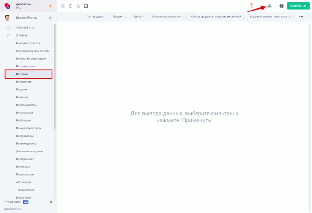
Task: Collapse the Отчеты section
Action: tap(22, 35)
